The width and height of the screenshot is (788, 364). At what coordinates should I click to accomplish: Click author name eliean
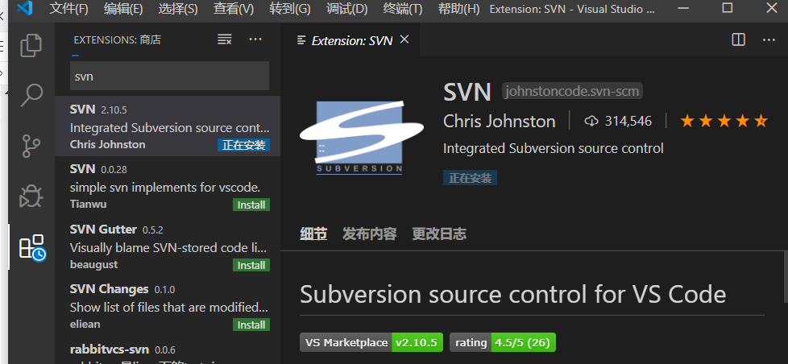pos(85,325)
